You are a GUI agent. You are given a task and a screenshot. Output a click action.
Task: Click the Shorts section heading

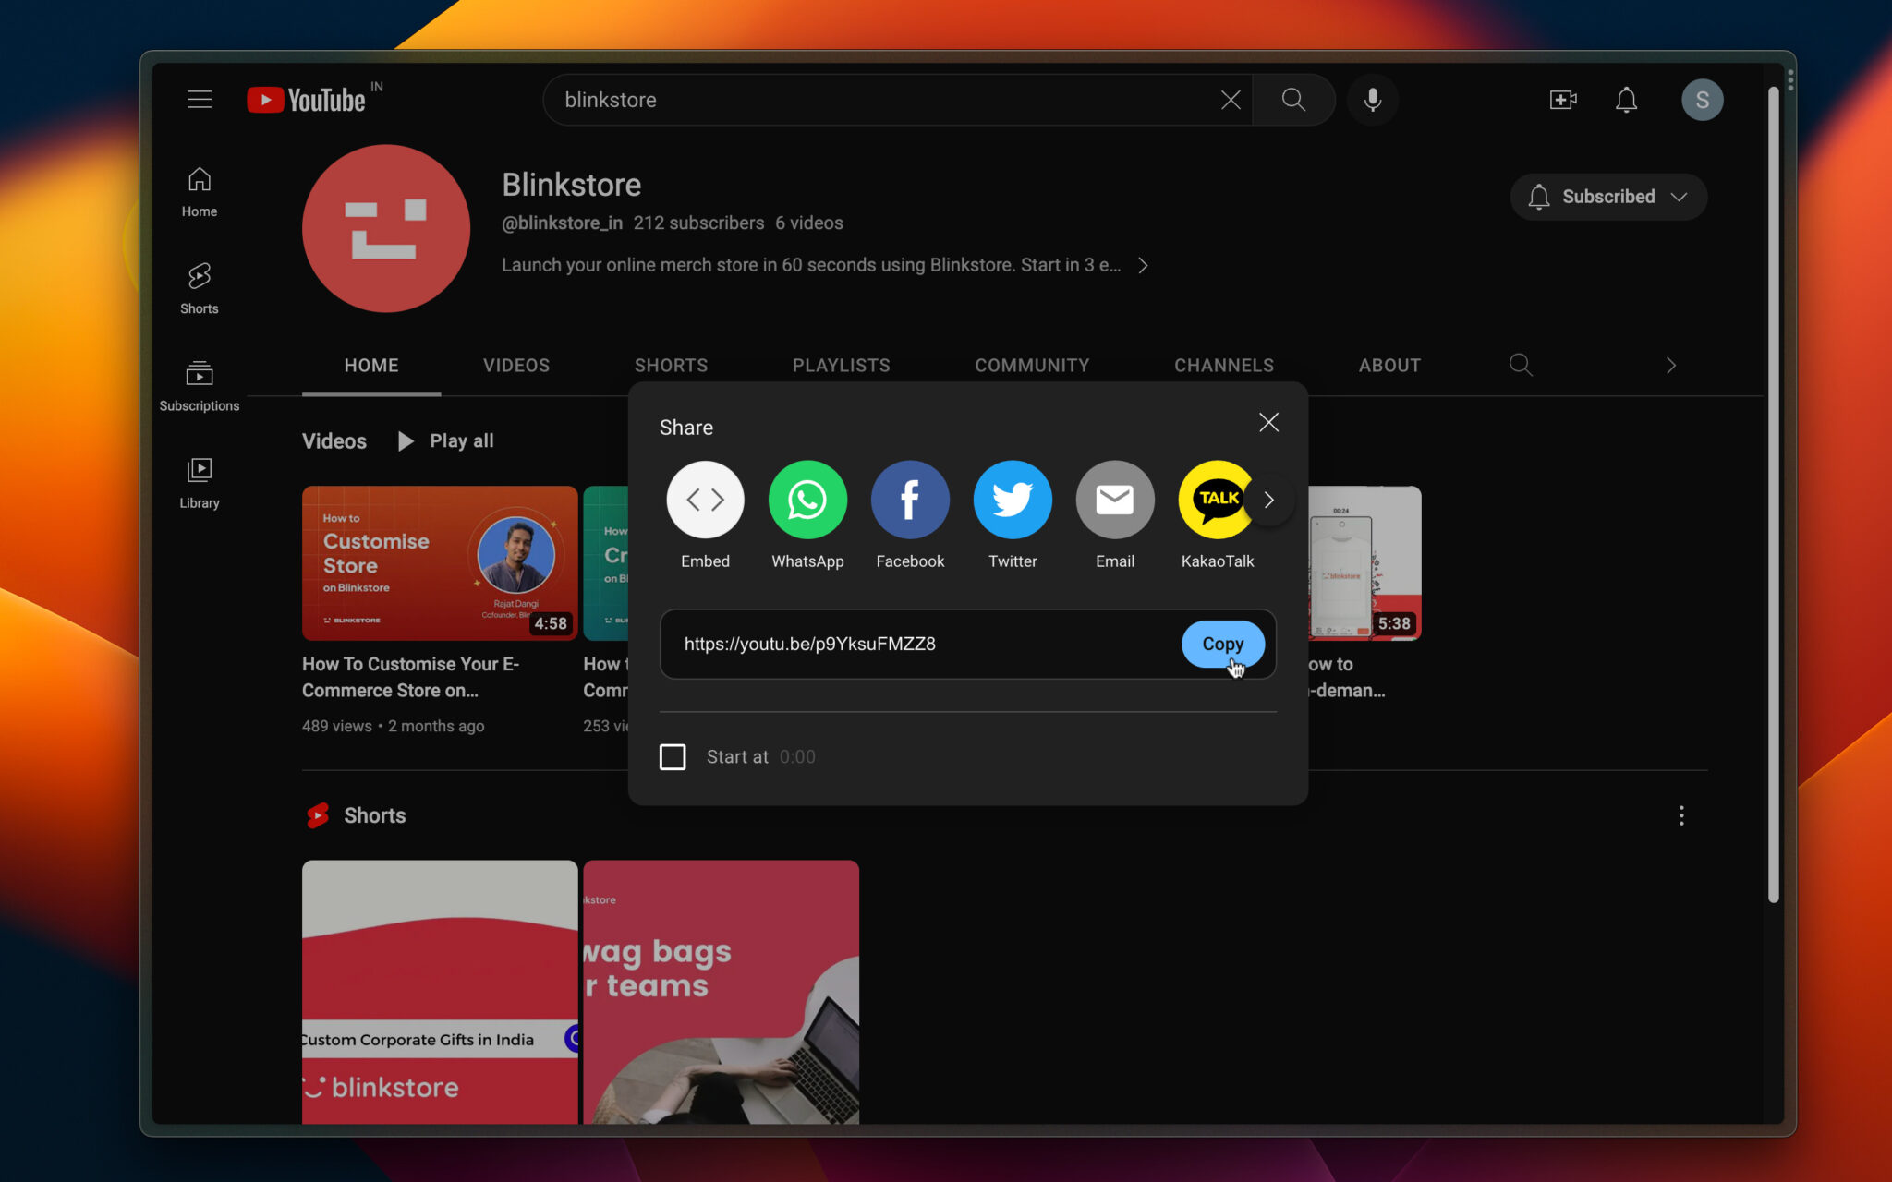[x=374, y=815]
